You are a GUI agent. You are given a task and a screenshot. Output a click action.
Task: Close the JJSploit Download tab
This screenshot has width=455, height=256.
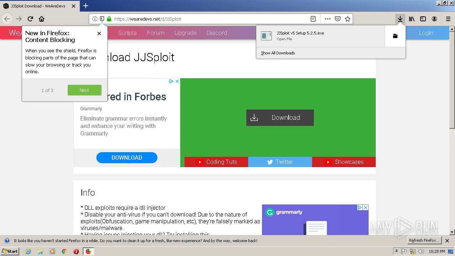[74, 6]
